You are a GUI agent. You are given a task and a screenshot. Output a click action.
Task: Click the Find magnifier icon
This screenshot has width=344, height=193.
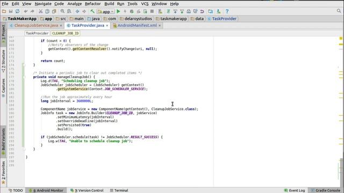[62, 11]
